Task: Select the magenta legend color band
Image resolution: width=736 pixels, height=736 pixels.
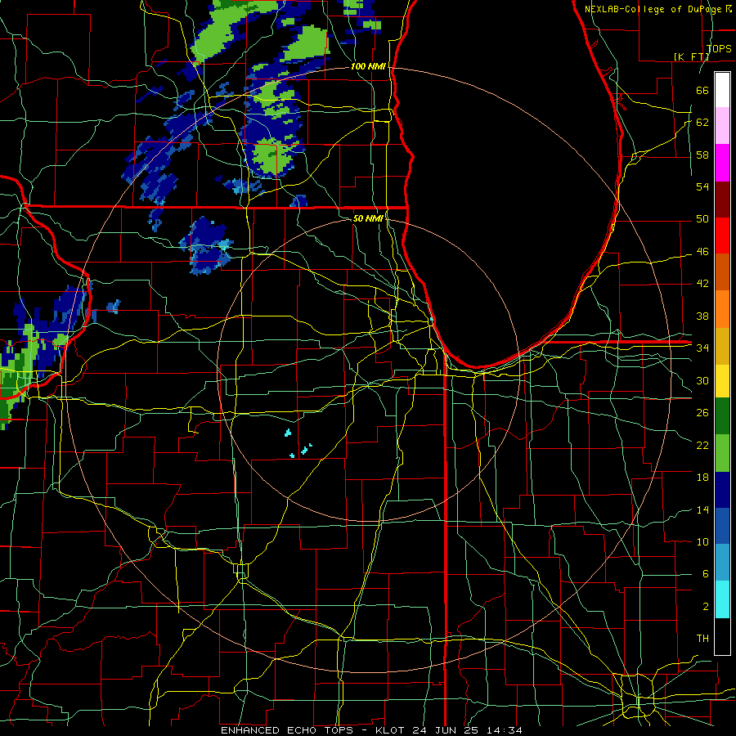Action: (x=722, y=163)
